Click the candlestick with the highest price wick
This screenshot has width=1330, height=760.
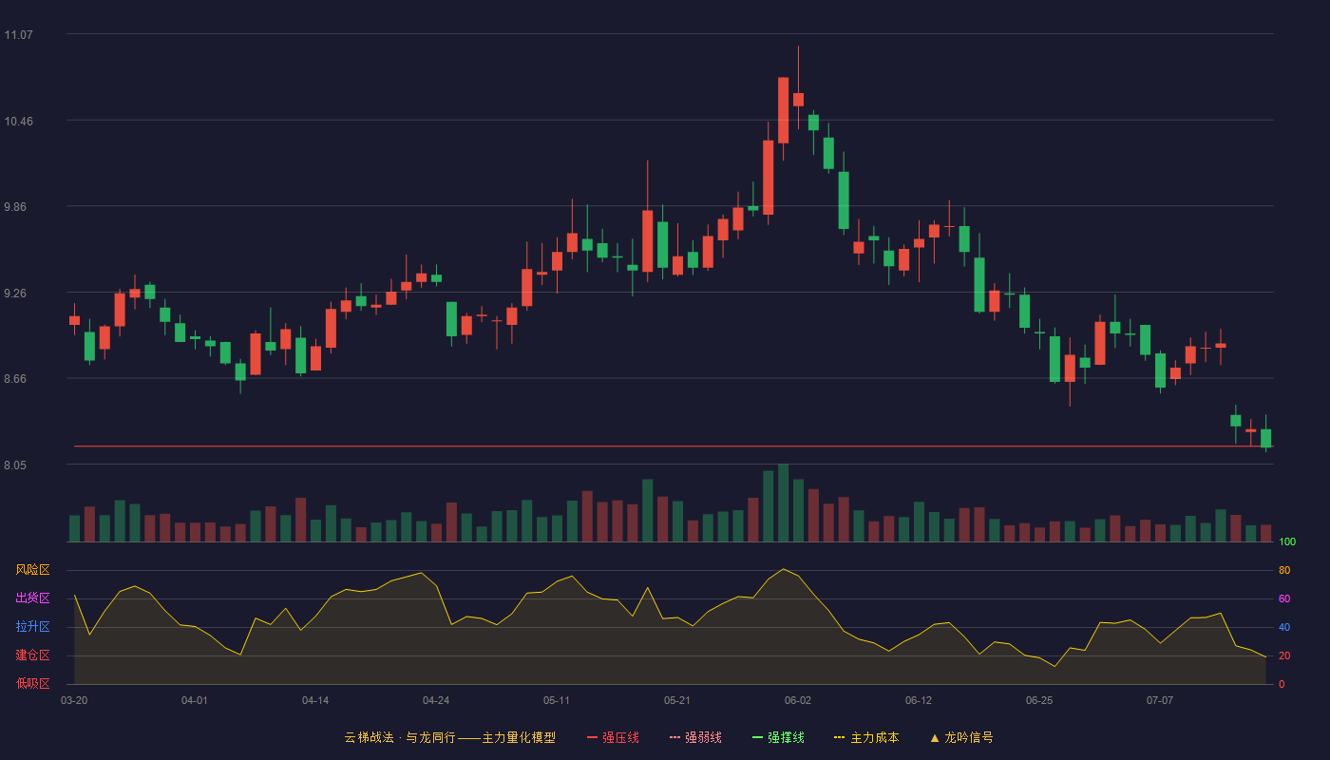[798, 100]
